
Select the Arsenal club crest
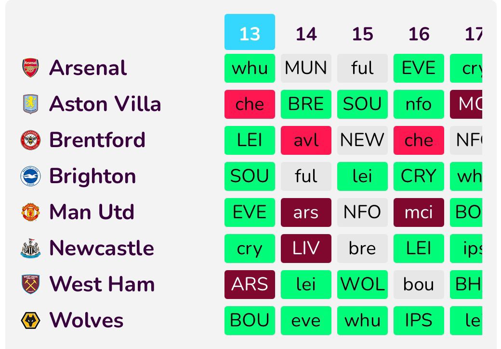point(30,68)
